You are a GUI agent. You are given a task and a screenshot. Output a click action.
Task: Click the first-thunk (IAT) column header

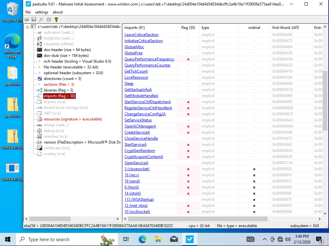pyautogui.click(x=291, y=28)
